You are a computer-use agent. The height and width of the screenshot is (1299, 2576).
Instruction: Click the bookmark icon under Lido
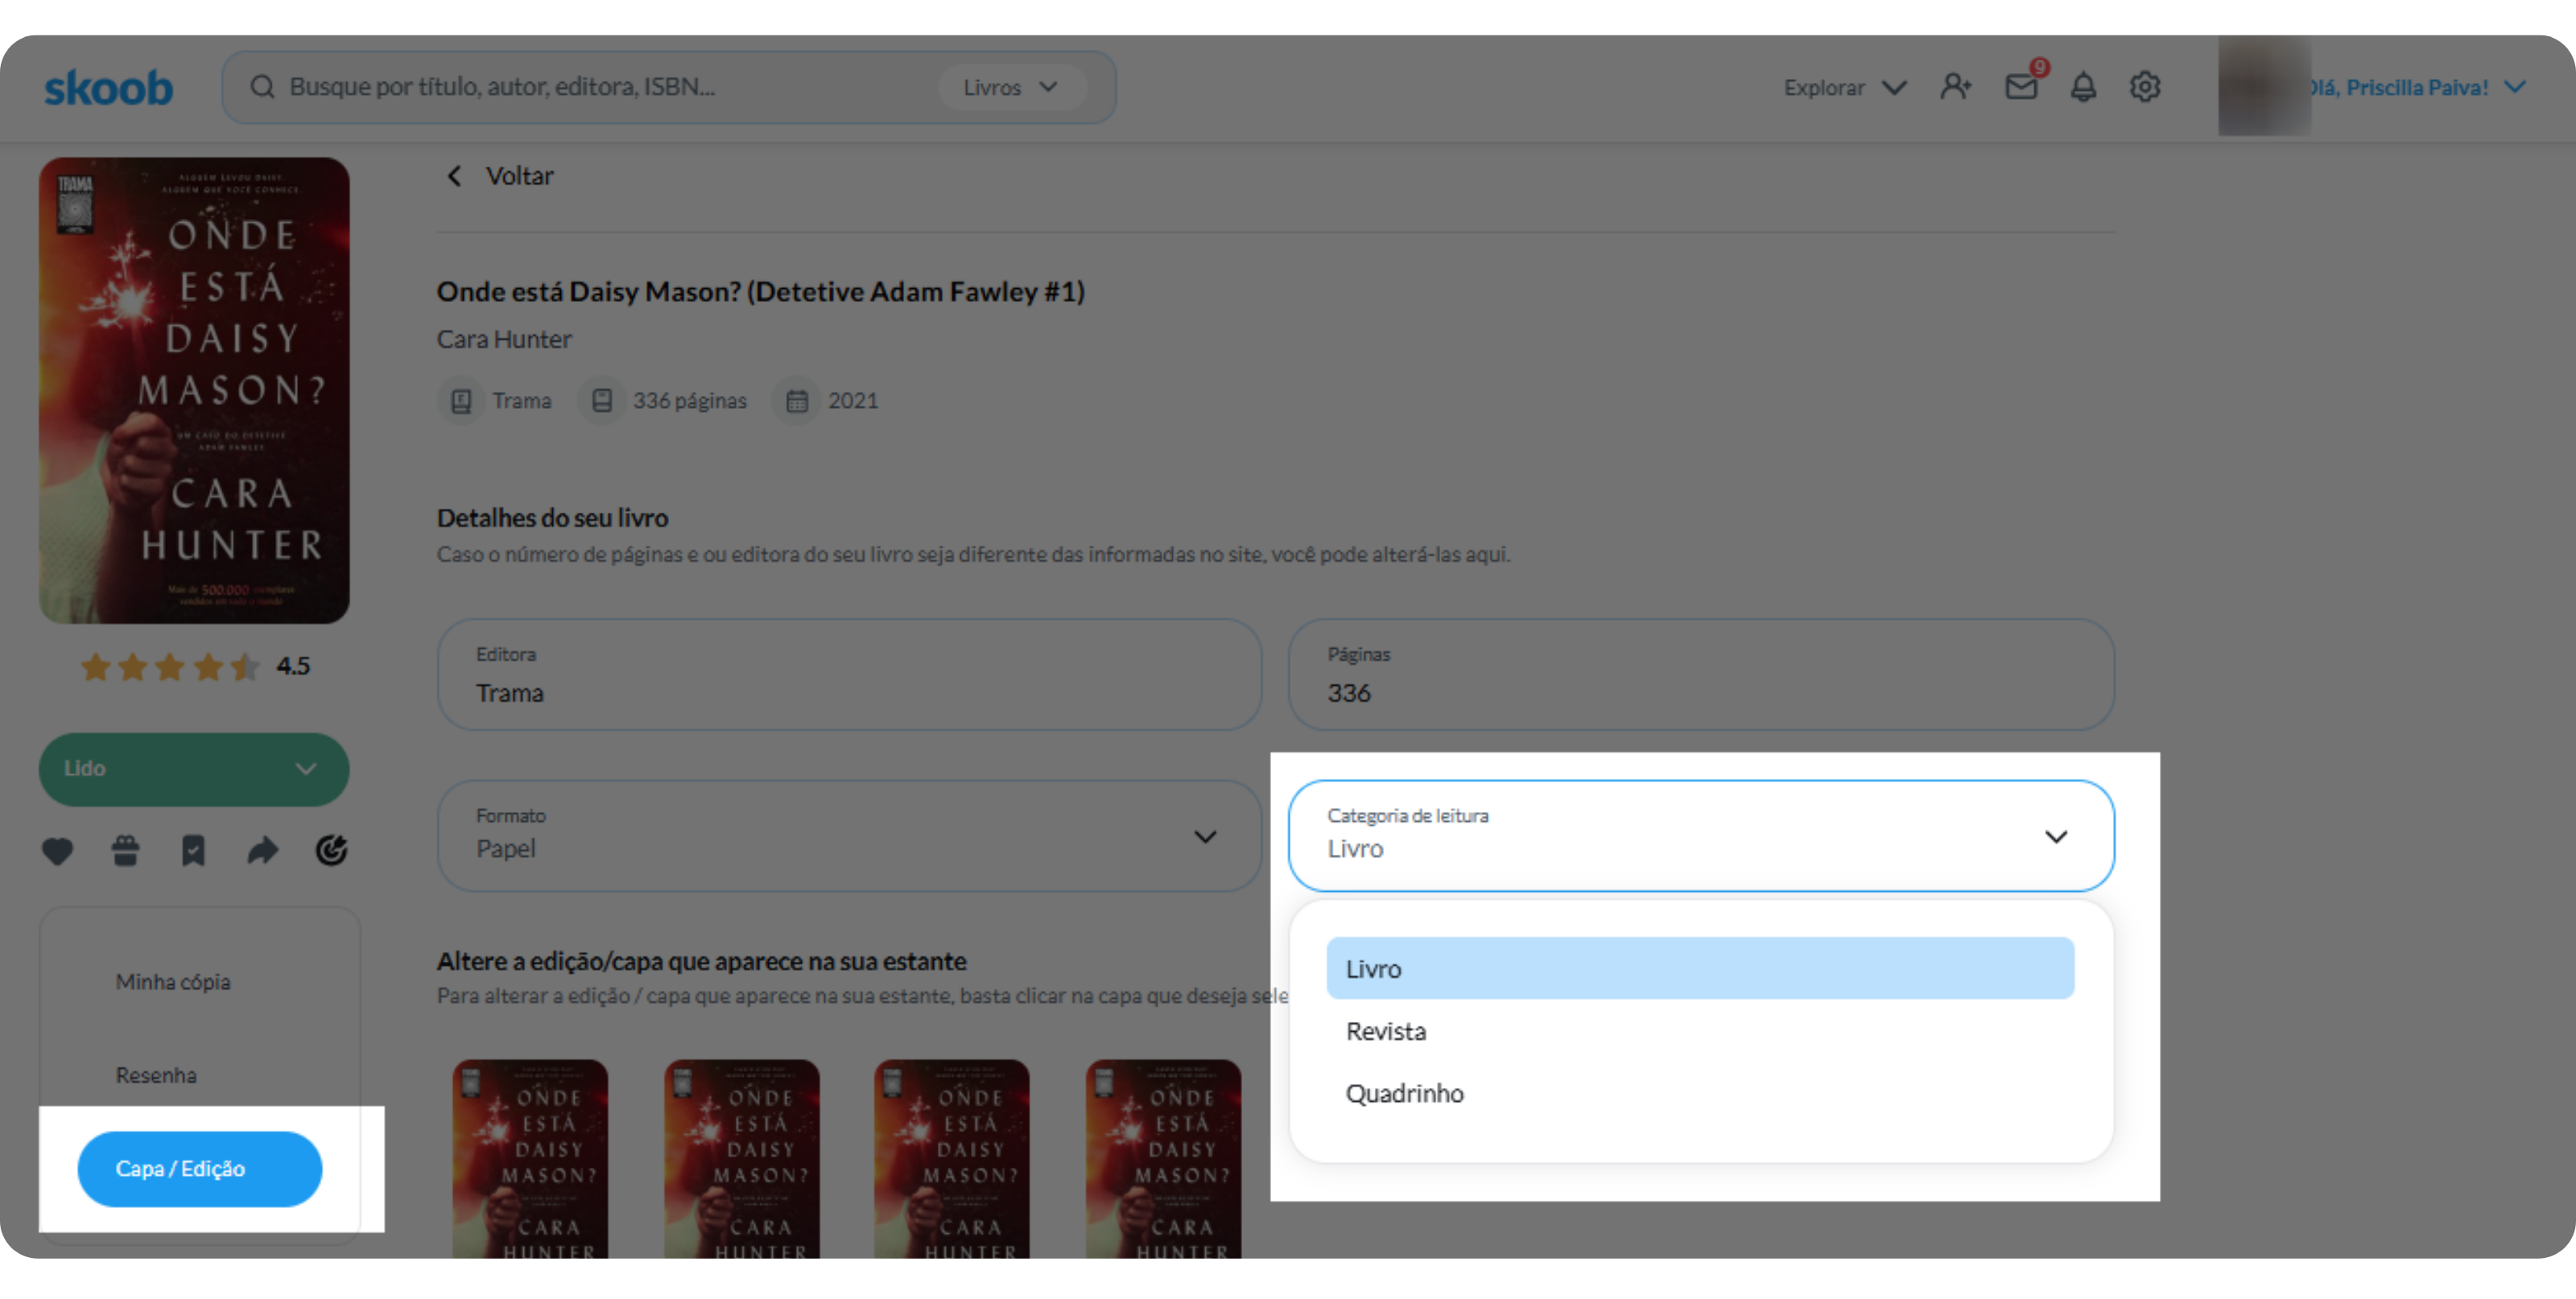tap(193, 851)
